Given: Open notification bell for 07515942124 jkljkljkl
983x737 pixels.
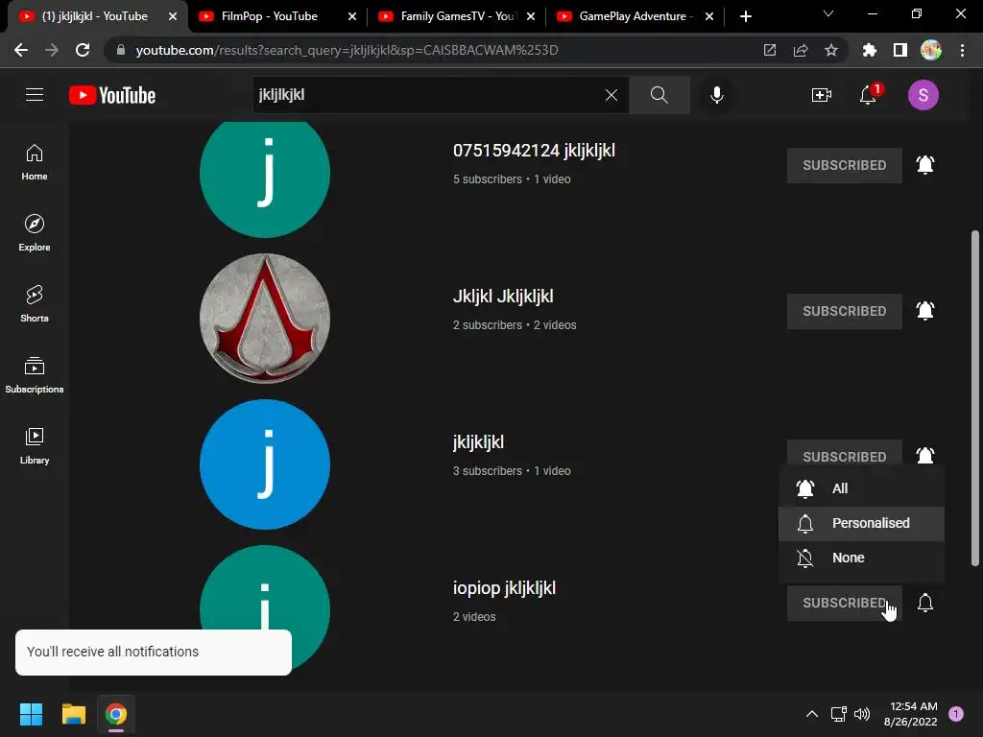Looking at the screenshot, I should click(925, 165).
